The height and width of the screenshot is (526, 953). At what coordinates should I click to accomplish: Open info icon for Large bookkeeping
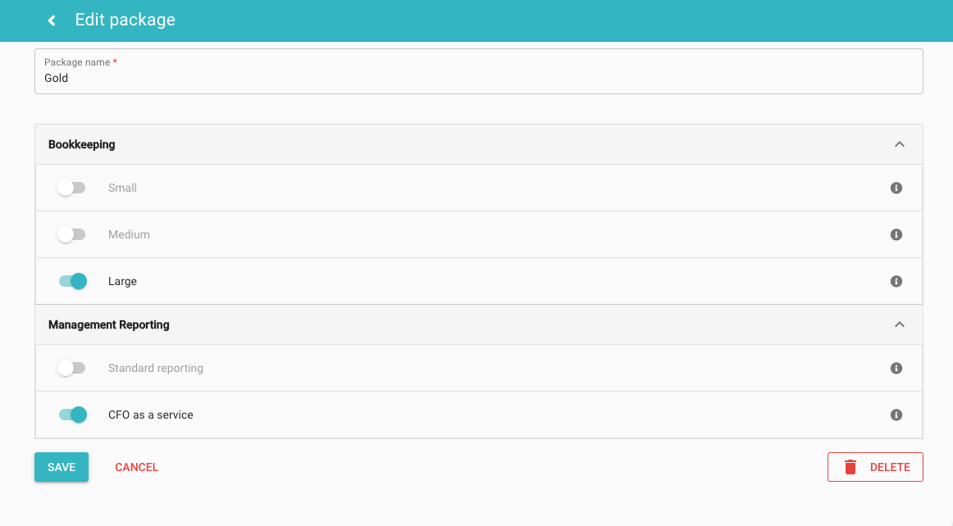pos(896,281)
